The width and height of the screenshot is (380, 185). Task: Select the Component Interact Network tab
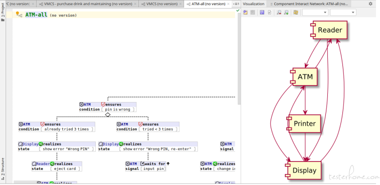pyautogui.click(x=309, y=4)
